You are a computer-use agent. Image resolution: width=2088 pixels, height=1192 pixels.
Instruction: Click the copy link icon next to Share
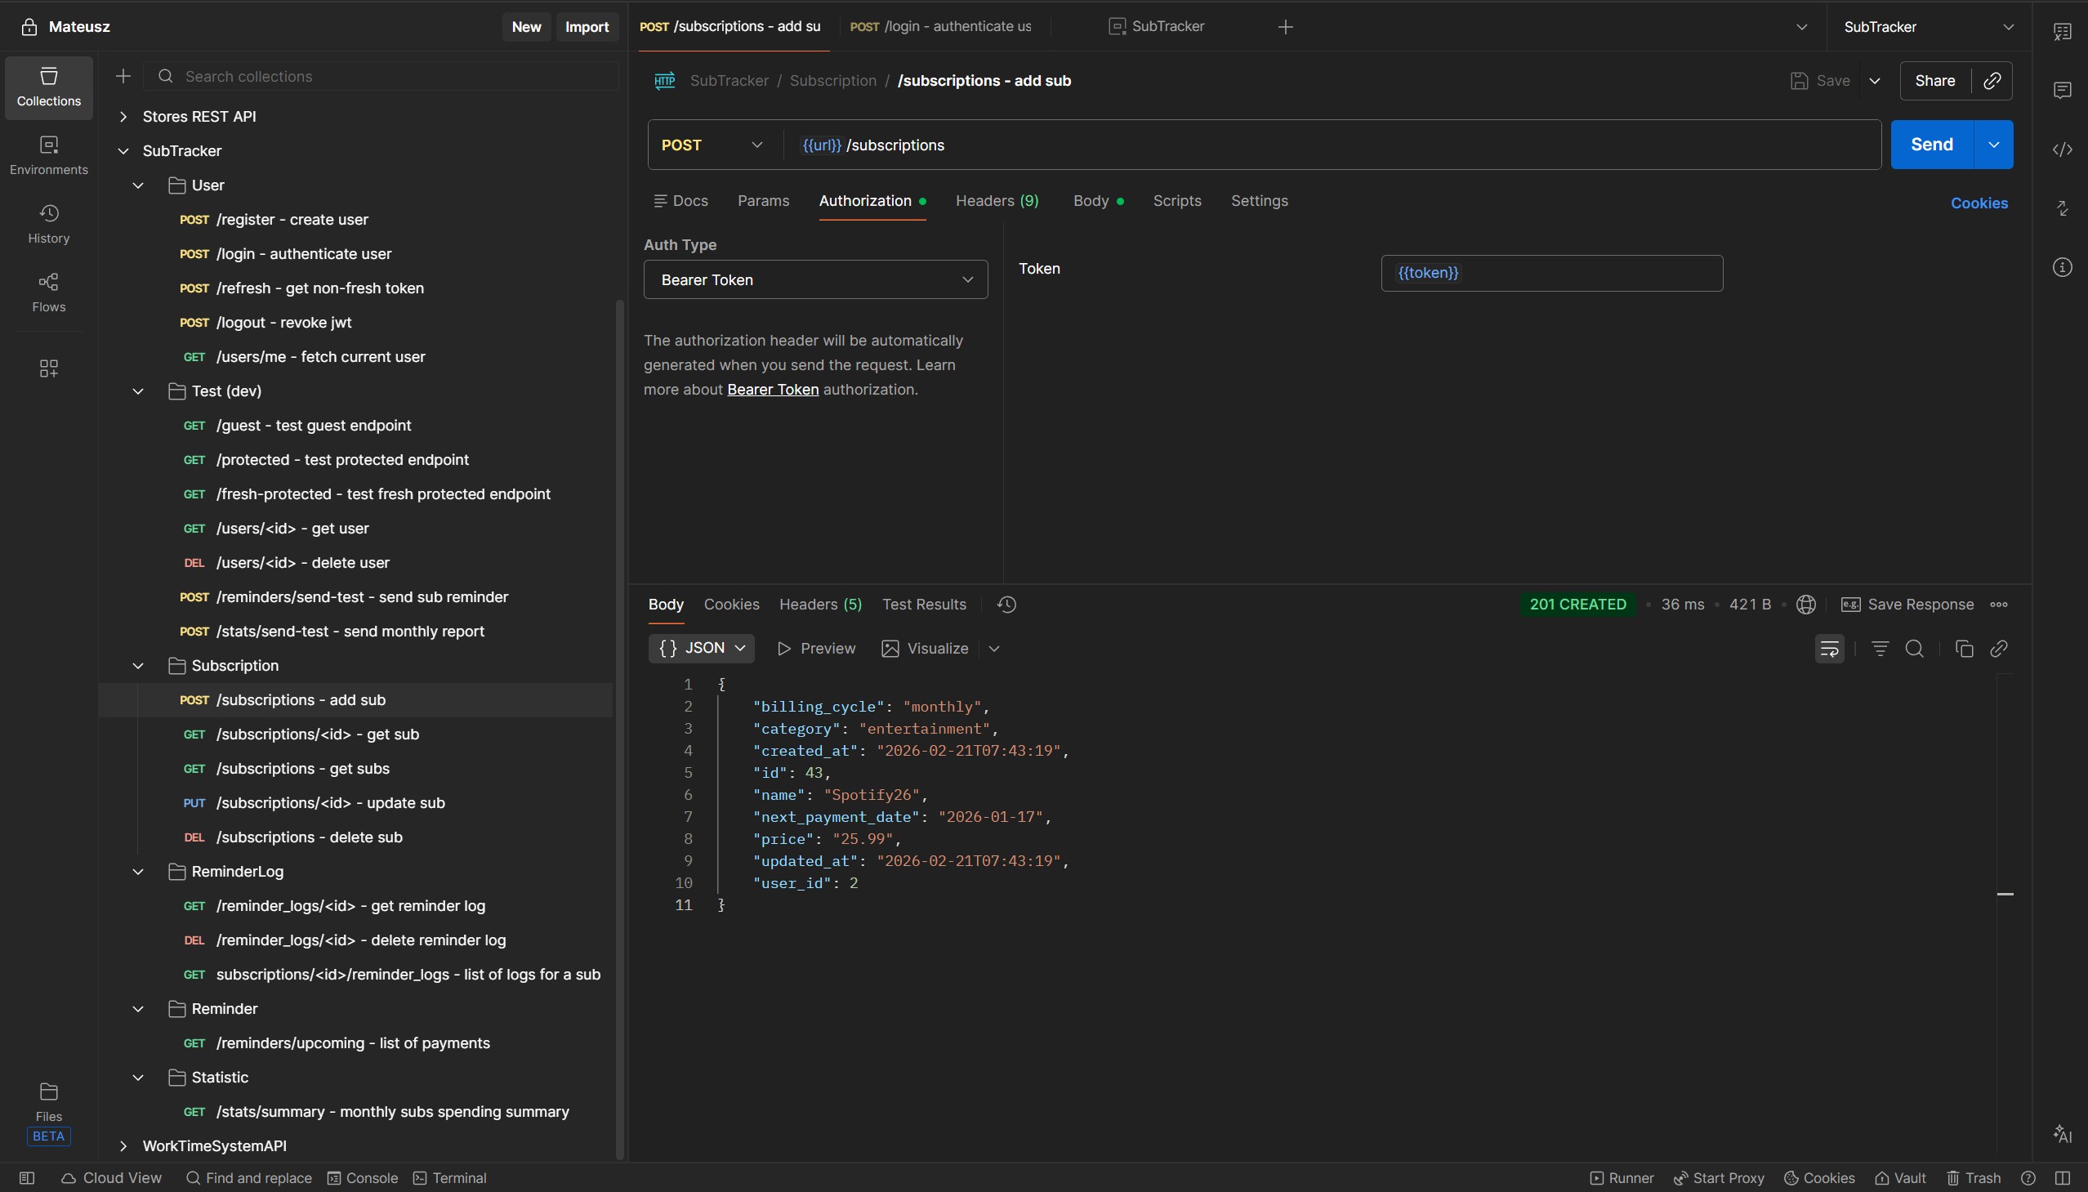pos(1992,80)
